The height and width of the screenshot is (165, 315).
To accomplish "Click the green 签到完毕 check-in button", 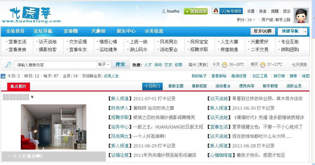I will [195, 11].
